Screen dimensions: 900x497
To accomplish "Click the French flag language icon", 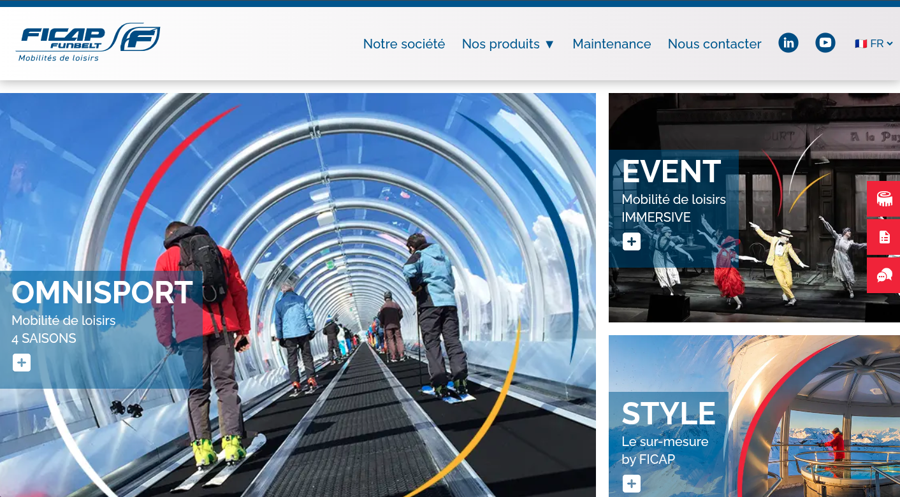I will click(861, 44).
